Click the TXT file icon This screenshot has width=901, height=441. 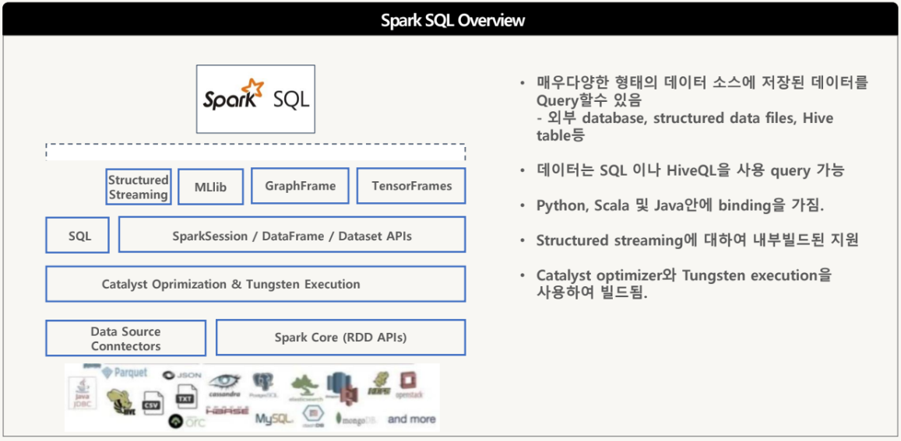[186, 397]
